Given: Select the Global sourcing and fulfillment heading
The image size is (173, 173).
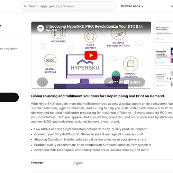Looking at the screenshot, I should [98, 96].
